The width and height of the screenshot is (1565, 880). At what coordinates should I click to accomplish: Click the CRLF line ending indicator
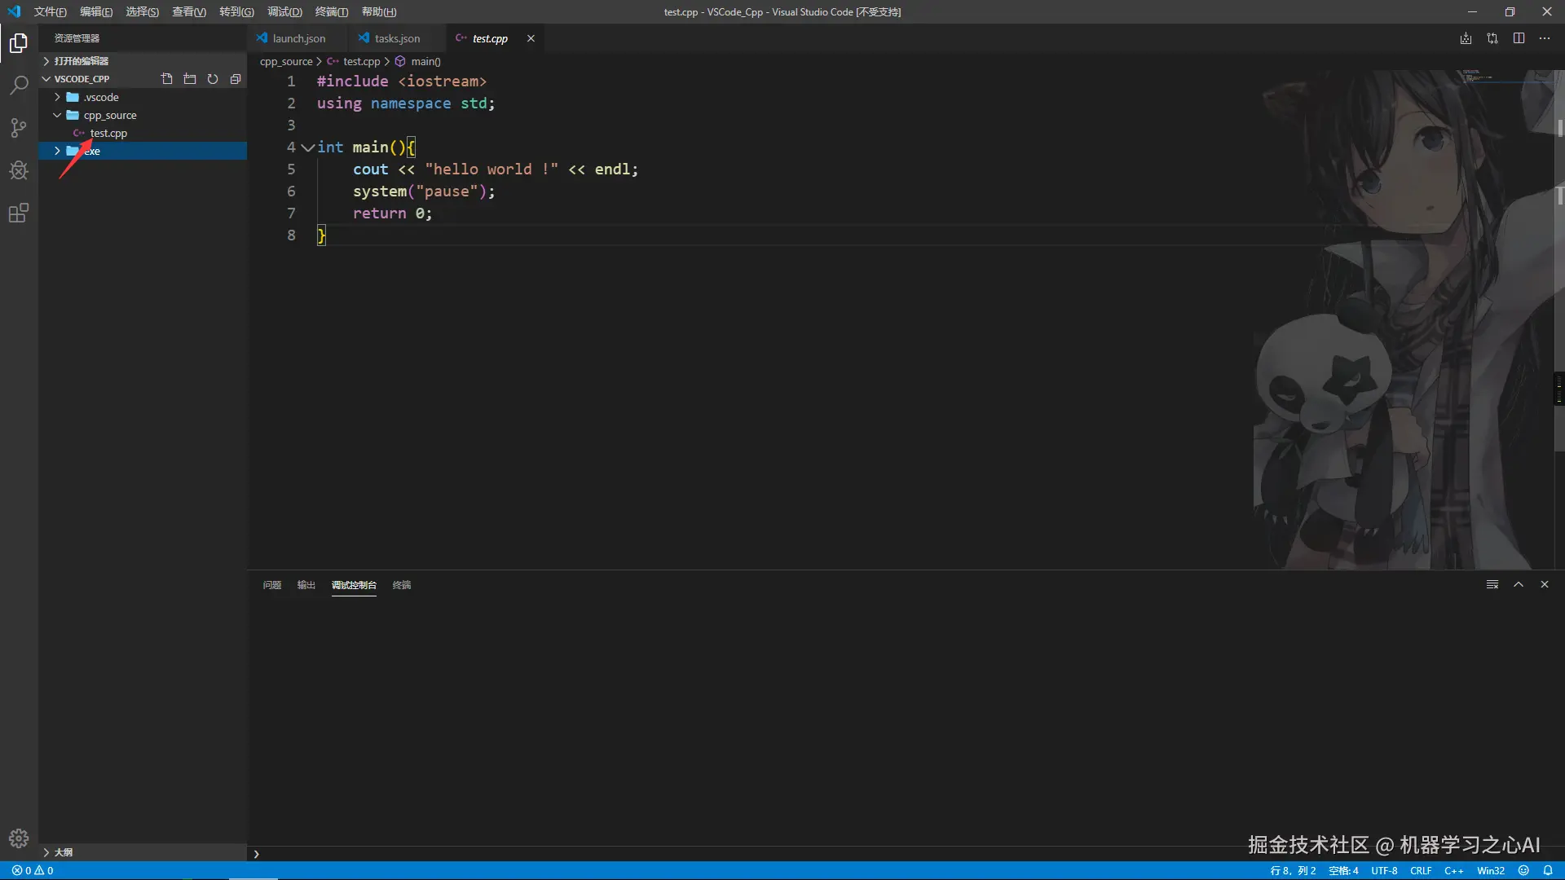point(1421,870)
